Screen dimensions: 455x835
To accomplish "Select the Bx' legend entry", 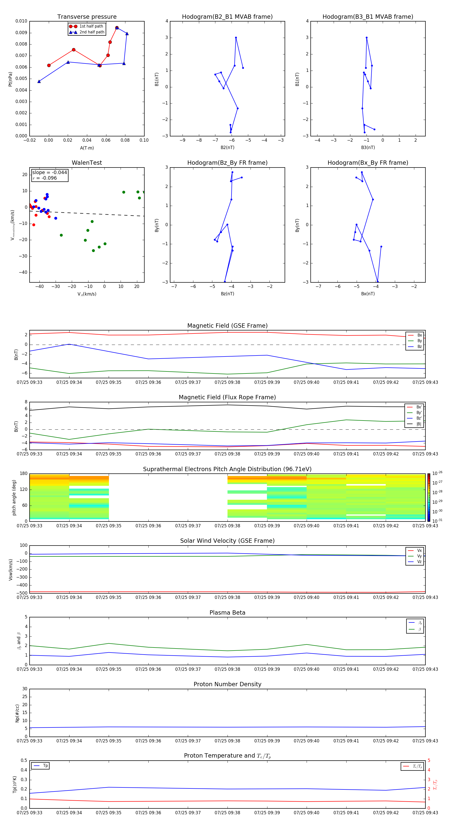I will [x=415, y=407].
